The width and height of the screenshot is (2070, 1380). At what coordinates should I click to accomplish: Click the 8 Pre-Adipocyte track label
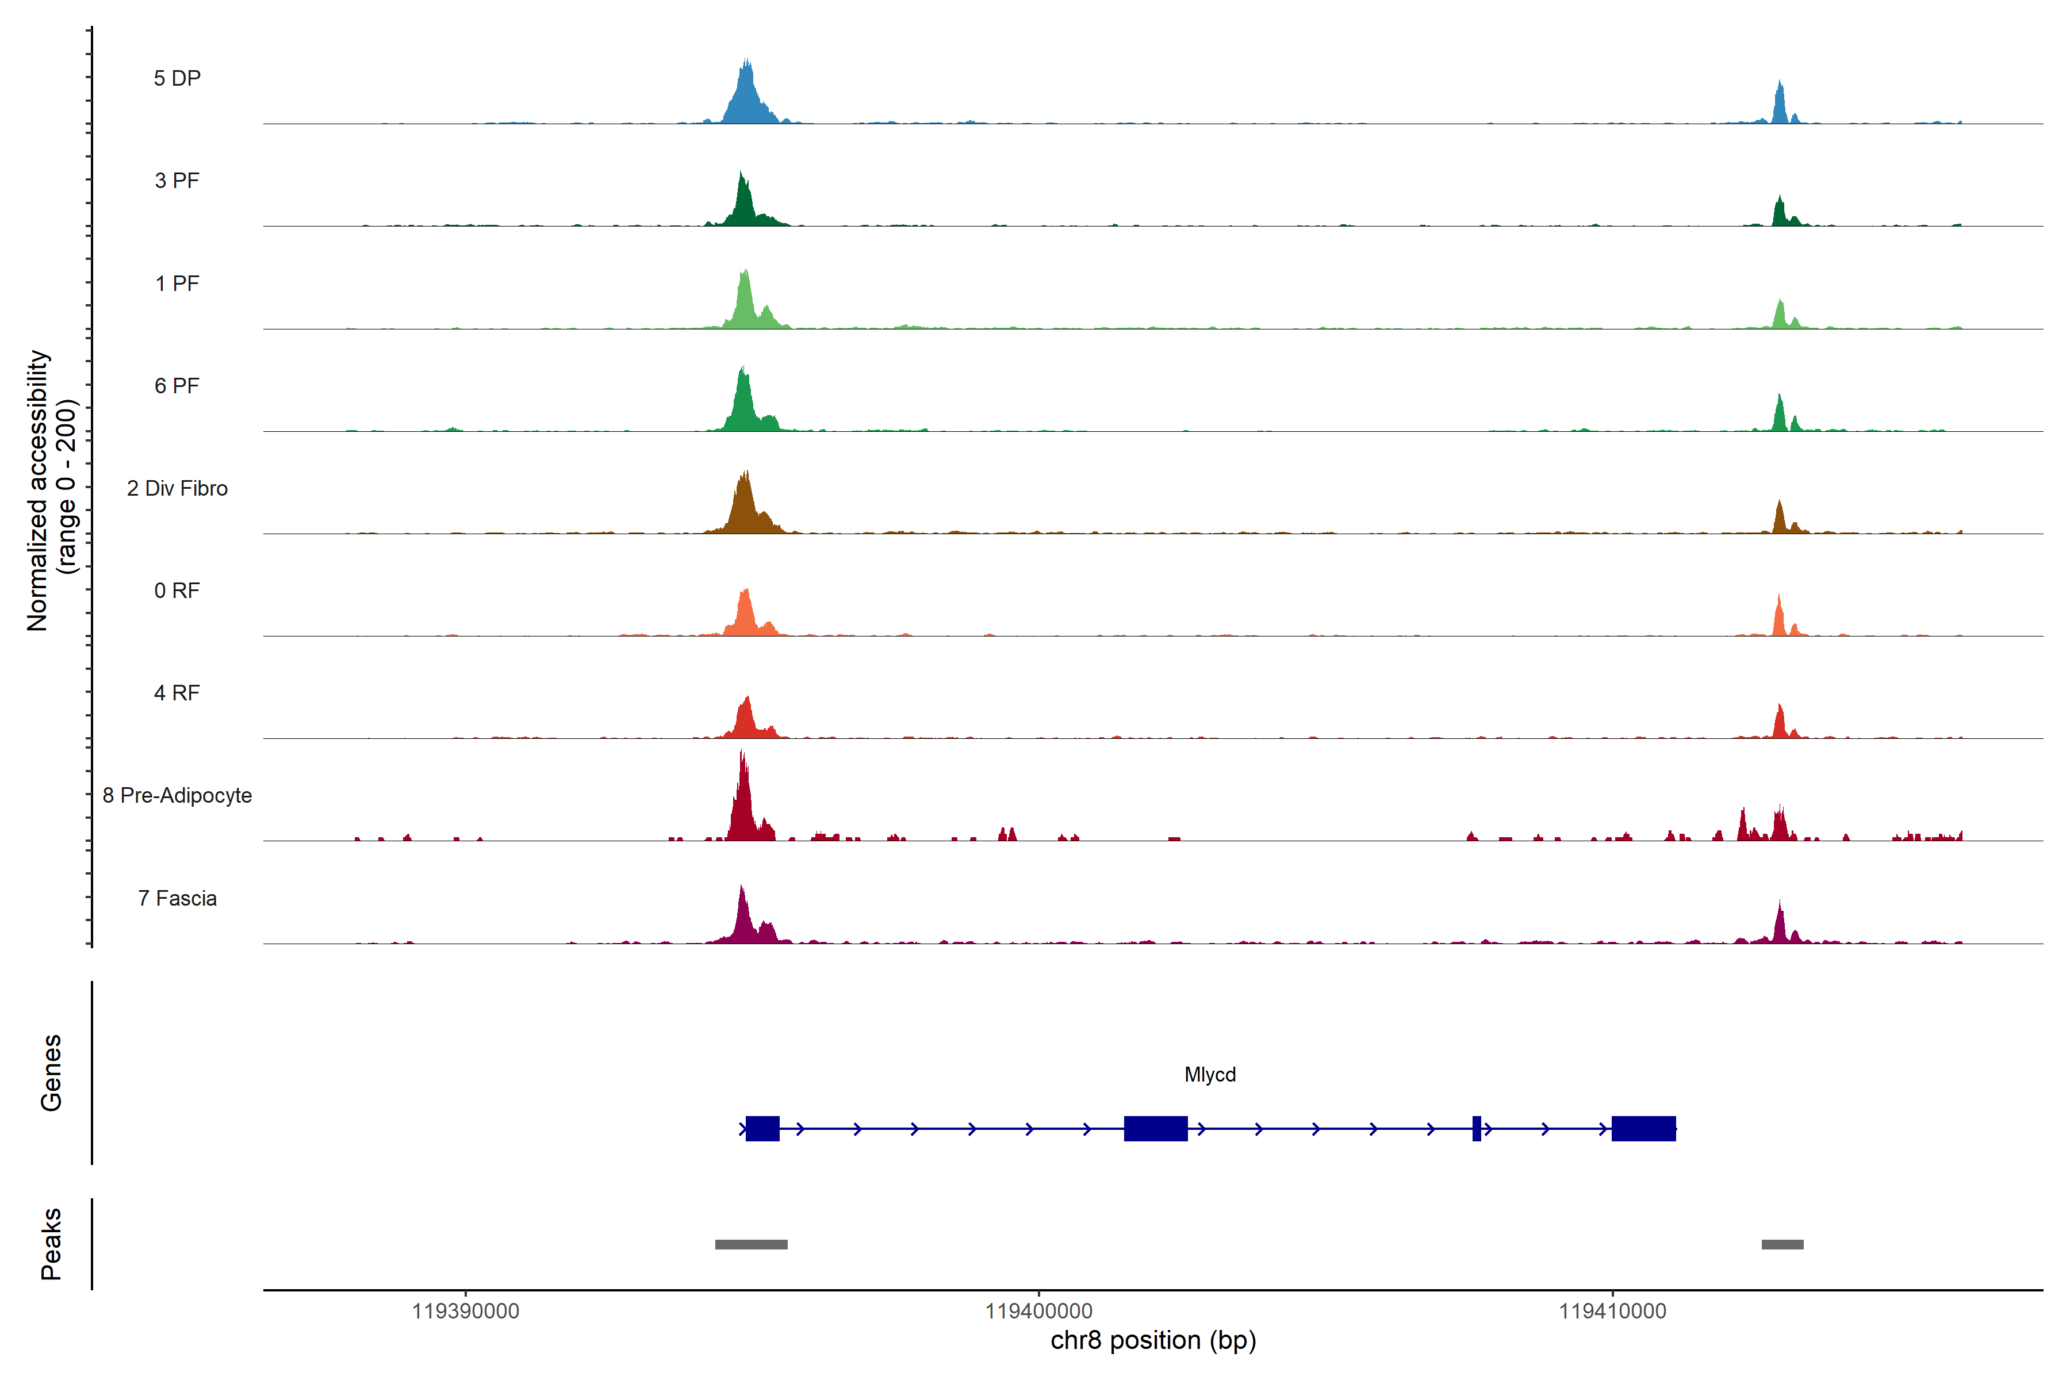[177, 796]
